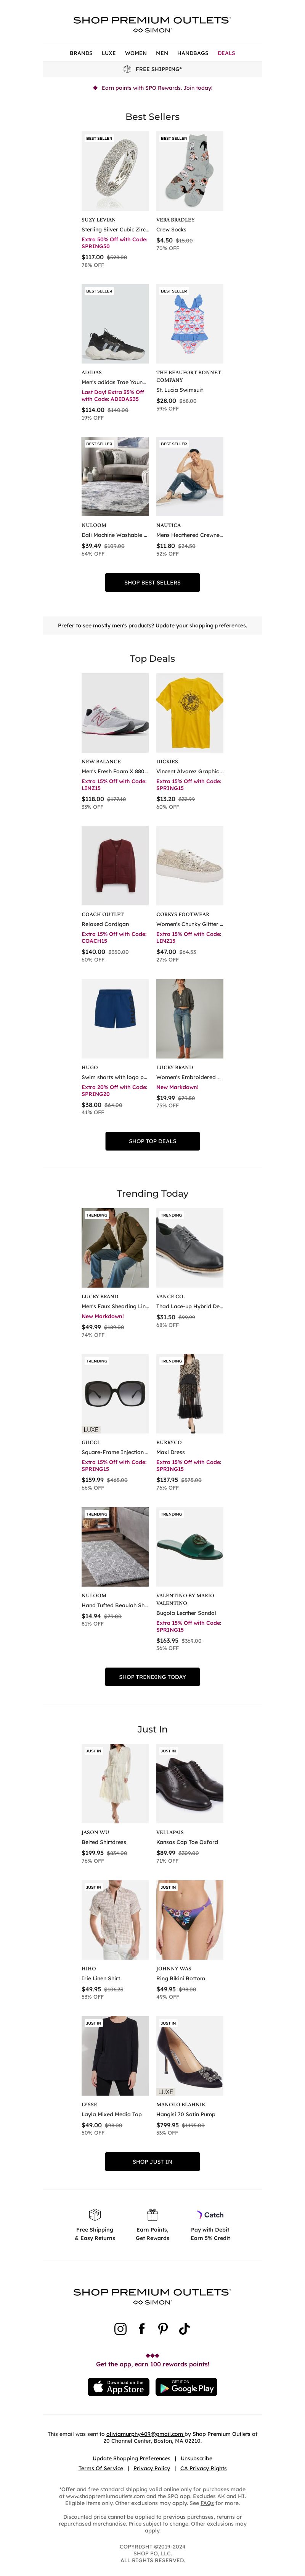Click the free shipping package icon in banner
Screen dimensions: 305x2576
127,69
